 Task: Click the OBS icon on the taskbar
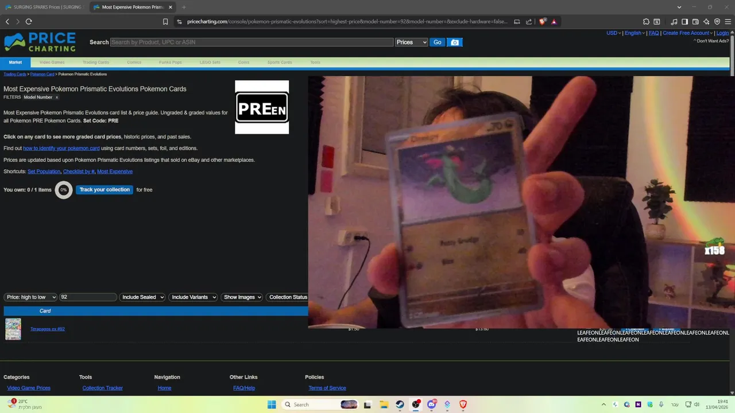[x=416, y=404]
